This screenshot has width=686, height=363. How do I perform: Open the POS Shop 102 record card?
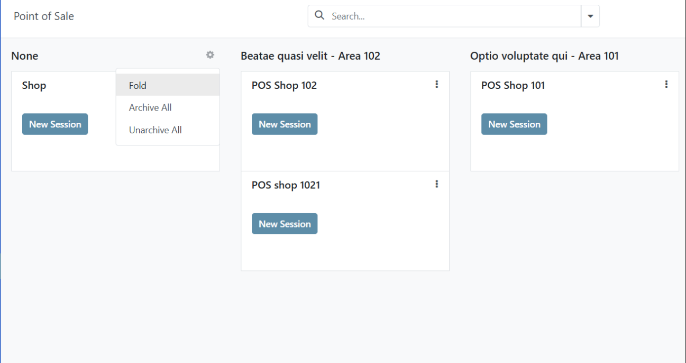(284, 85)
